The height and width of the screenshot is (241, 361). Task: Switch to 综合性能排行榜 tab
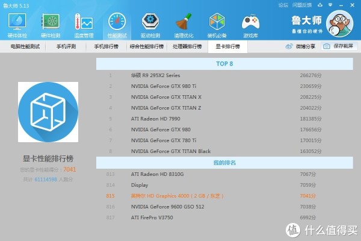pyautogui.click(x=147, y=46)
